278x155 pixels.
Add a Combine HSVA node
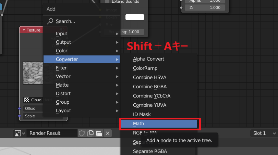(159, 77)
